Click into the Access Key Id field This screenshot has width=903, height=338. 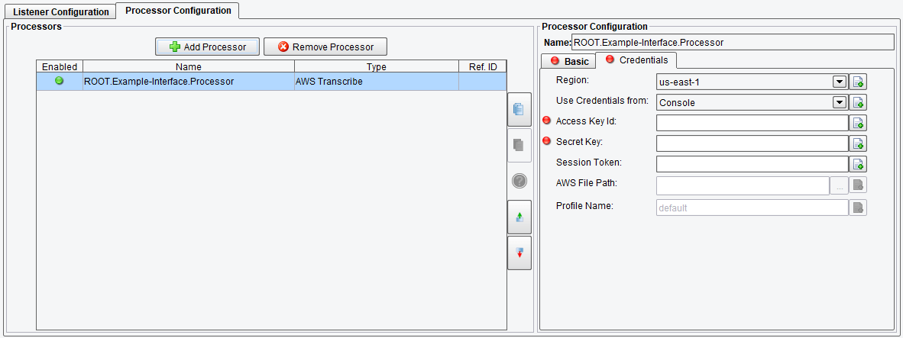click(x=752, y=123)
